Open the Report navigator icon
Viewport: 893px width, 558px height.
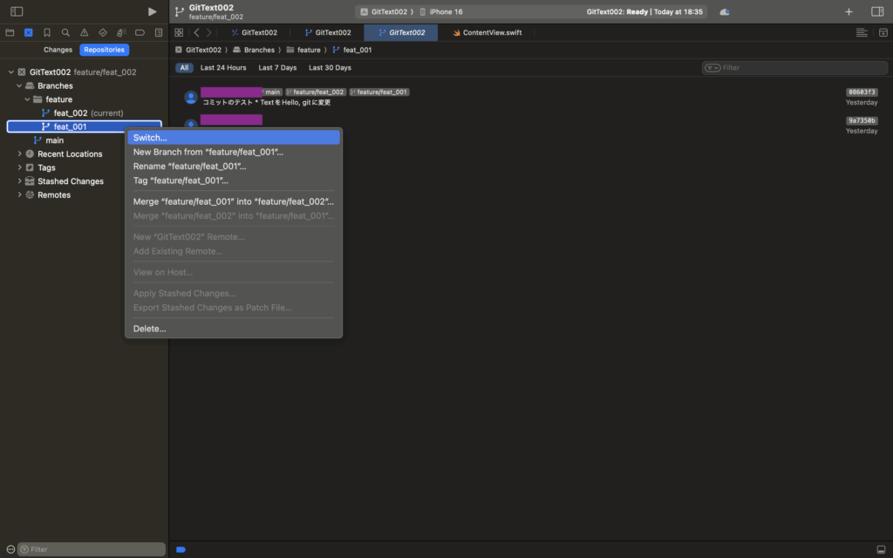159,32
